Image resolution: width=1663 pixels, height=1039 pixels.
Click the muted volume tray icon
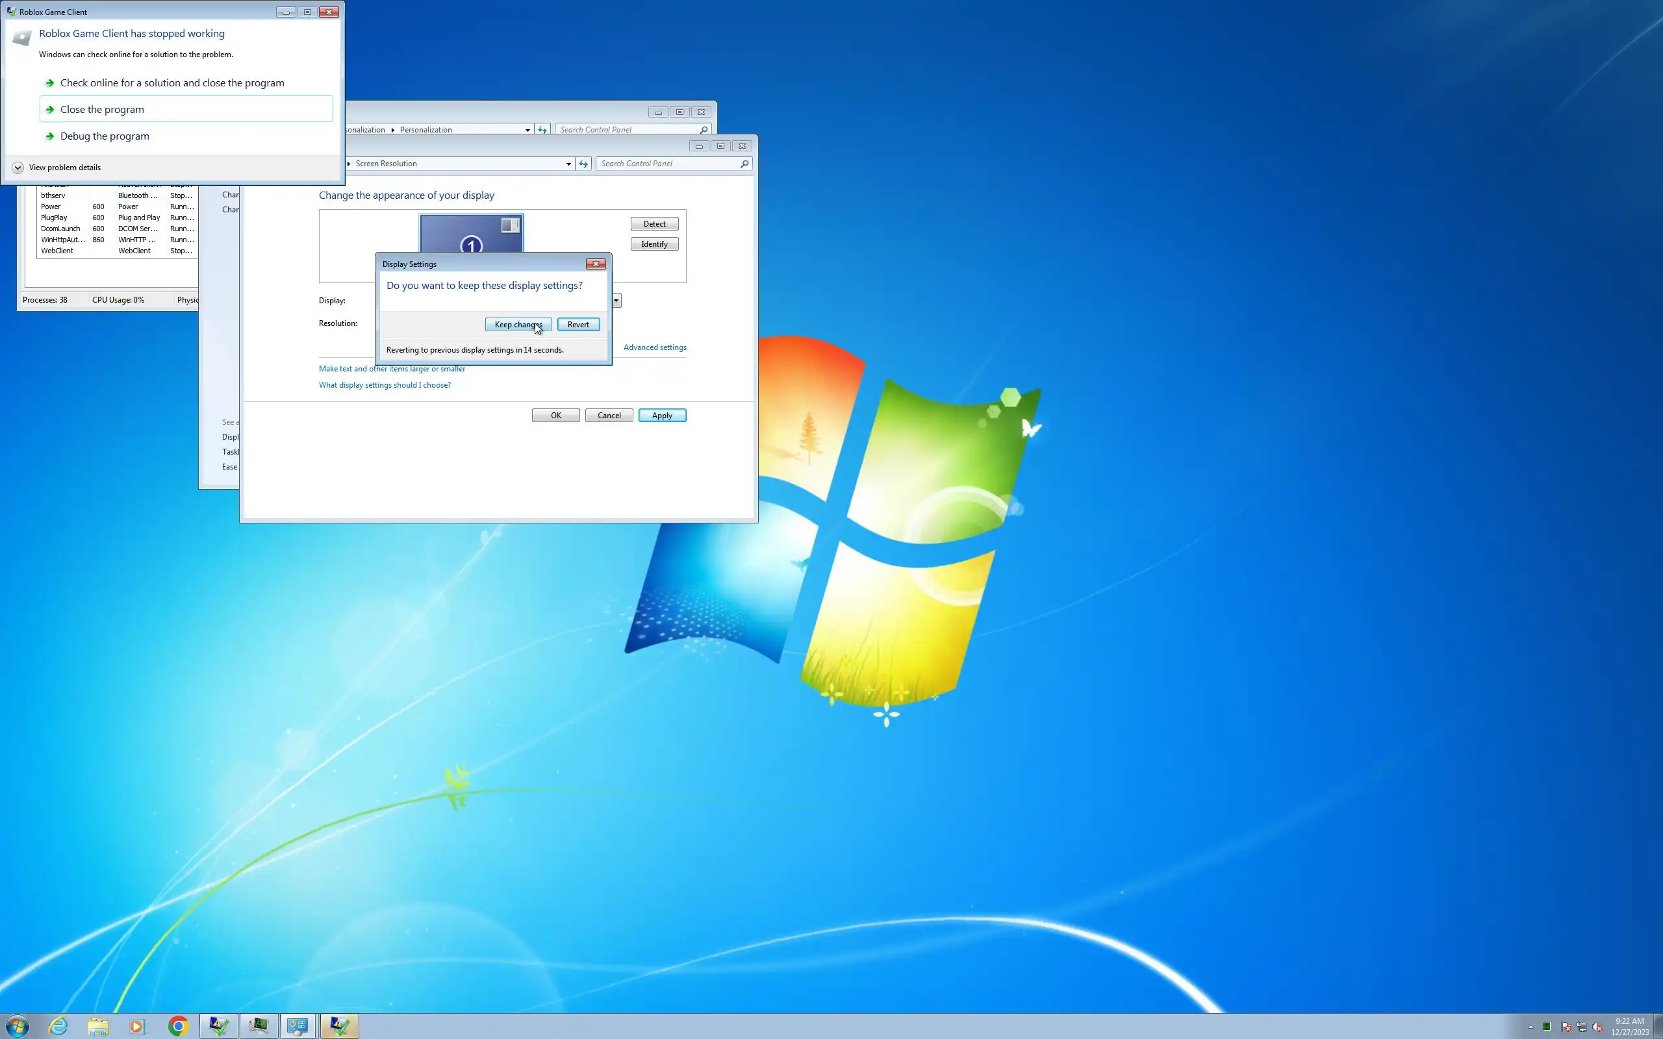pyautogui.click(x=1598, y=1027)
